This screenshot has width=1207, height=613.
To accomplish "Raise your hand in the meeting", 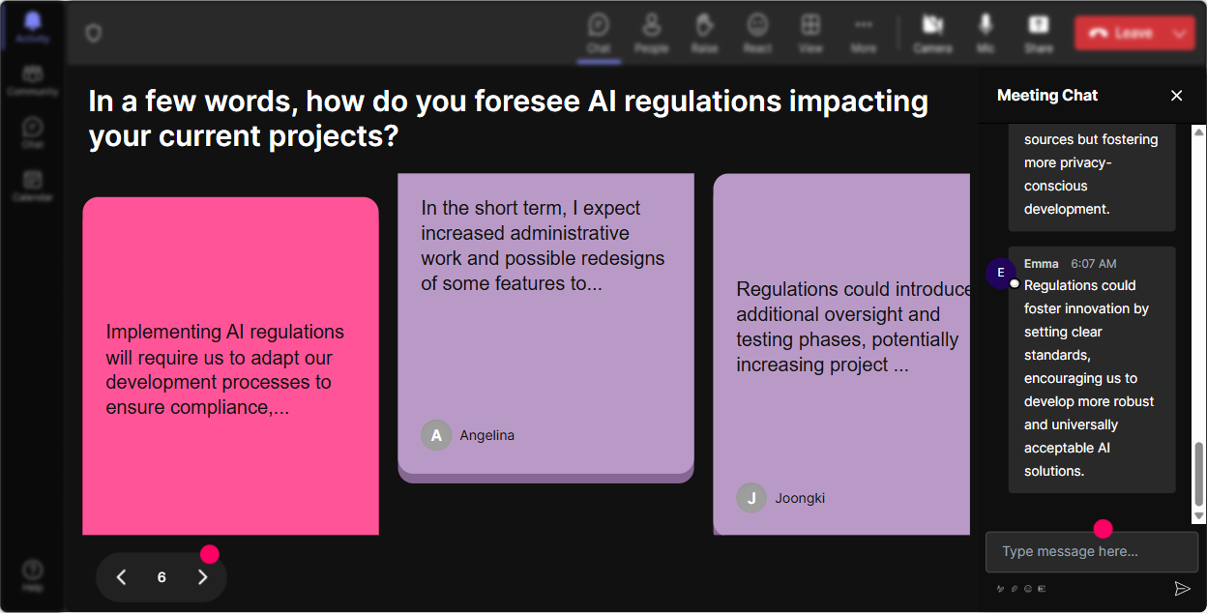I will tap(704, 33).
